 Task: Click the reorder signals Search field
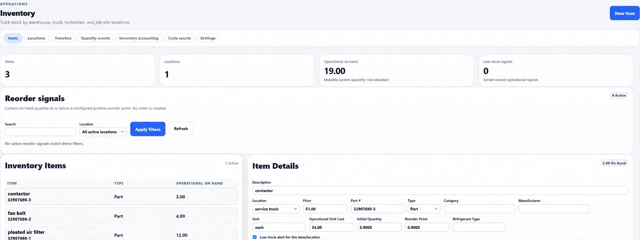click(41, 132)
